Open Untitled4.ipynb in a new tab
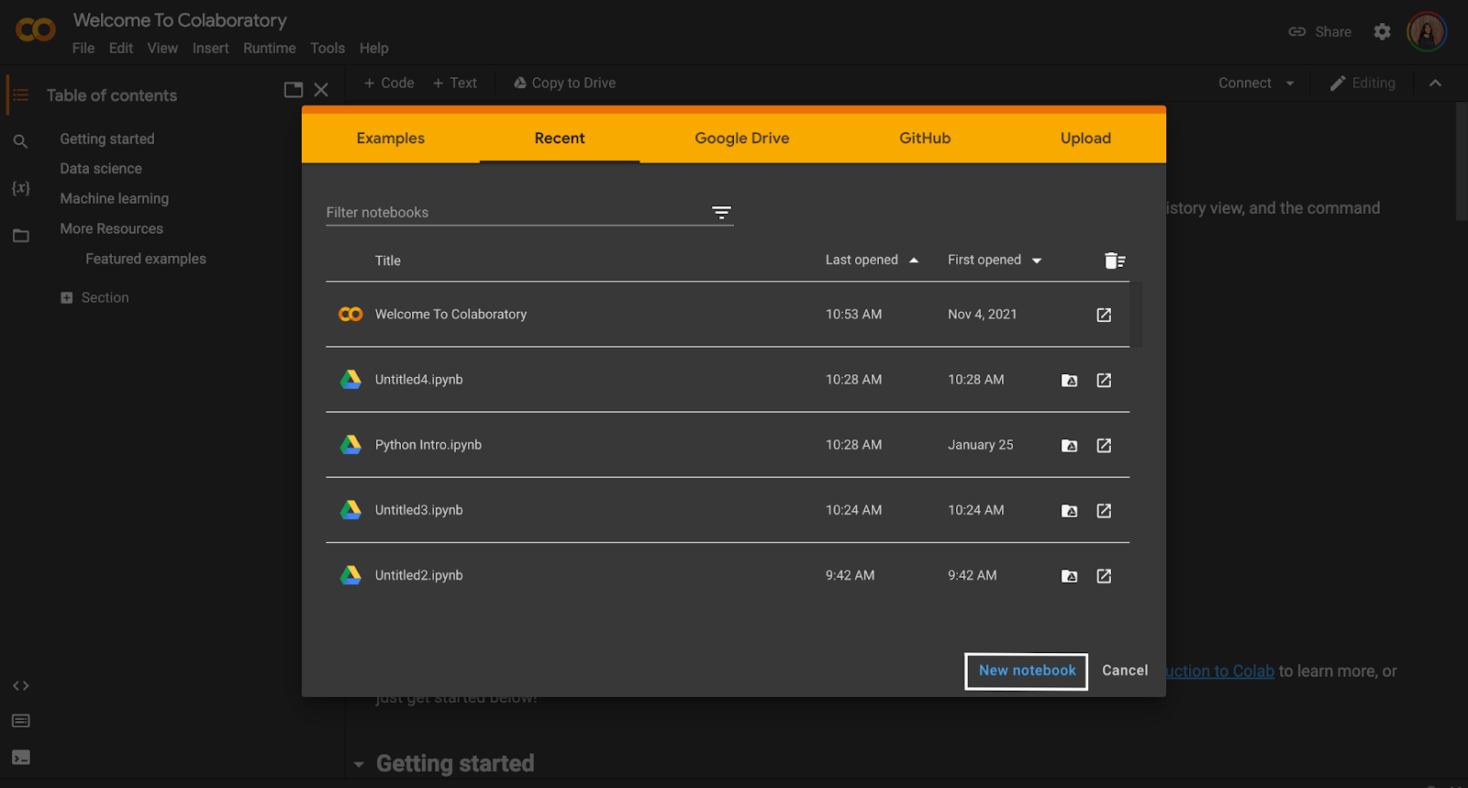 click(x=1104, y=380)
